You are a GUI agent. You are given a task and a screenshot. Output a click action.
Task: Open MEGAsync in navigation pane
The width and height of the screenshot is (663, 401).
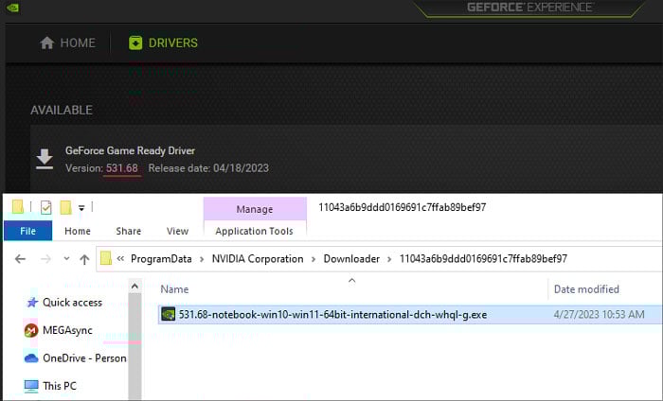pos(67,330)
